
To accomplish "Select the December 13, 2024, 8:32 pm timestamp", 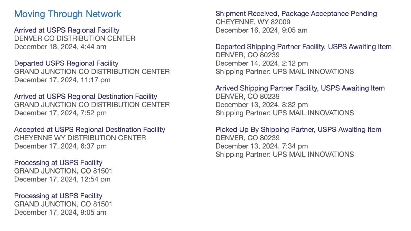I will click(x=261, y=105).
